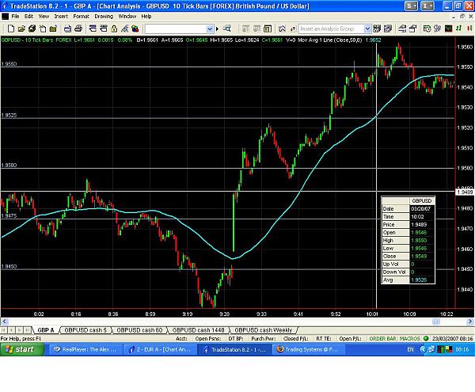Click the printer toolbar icon
This screenshot has height=392, width=475.
pyautogui.click(x=78, y=29)
